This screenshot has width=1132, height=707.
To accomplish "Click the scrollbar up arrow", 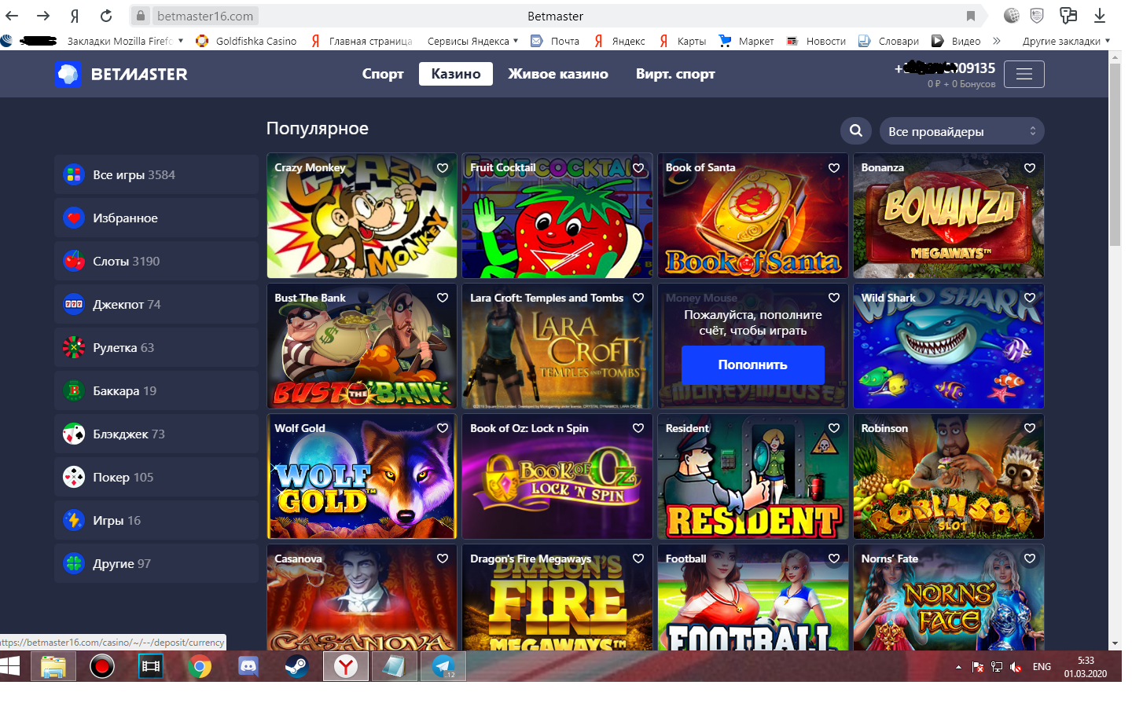I will pos(1115,57).
